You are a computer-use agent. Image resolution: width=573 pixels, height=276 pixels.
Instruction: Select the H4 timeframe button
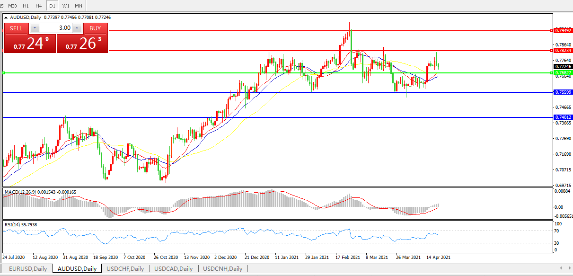(x=39, y=6)
